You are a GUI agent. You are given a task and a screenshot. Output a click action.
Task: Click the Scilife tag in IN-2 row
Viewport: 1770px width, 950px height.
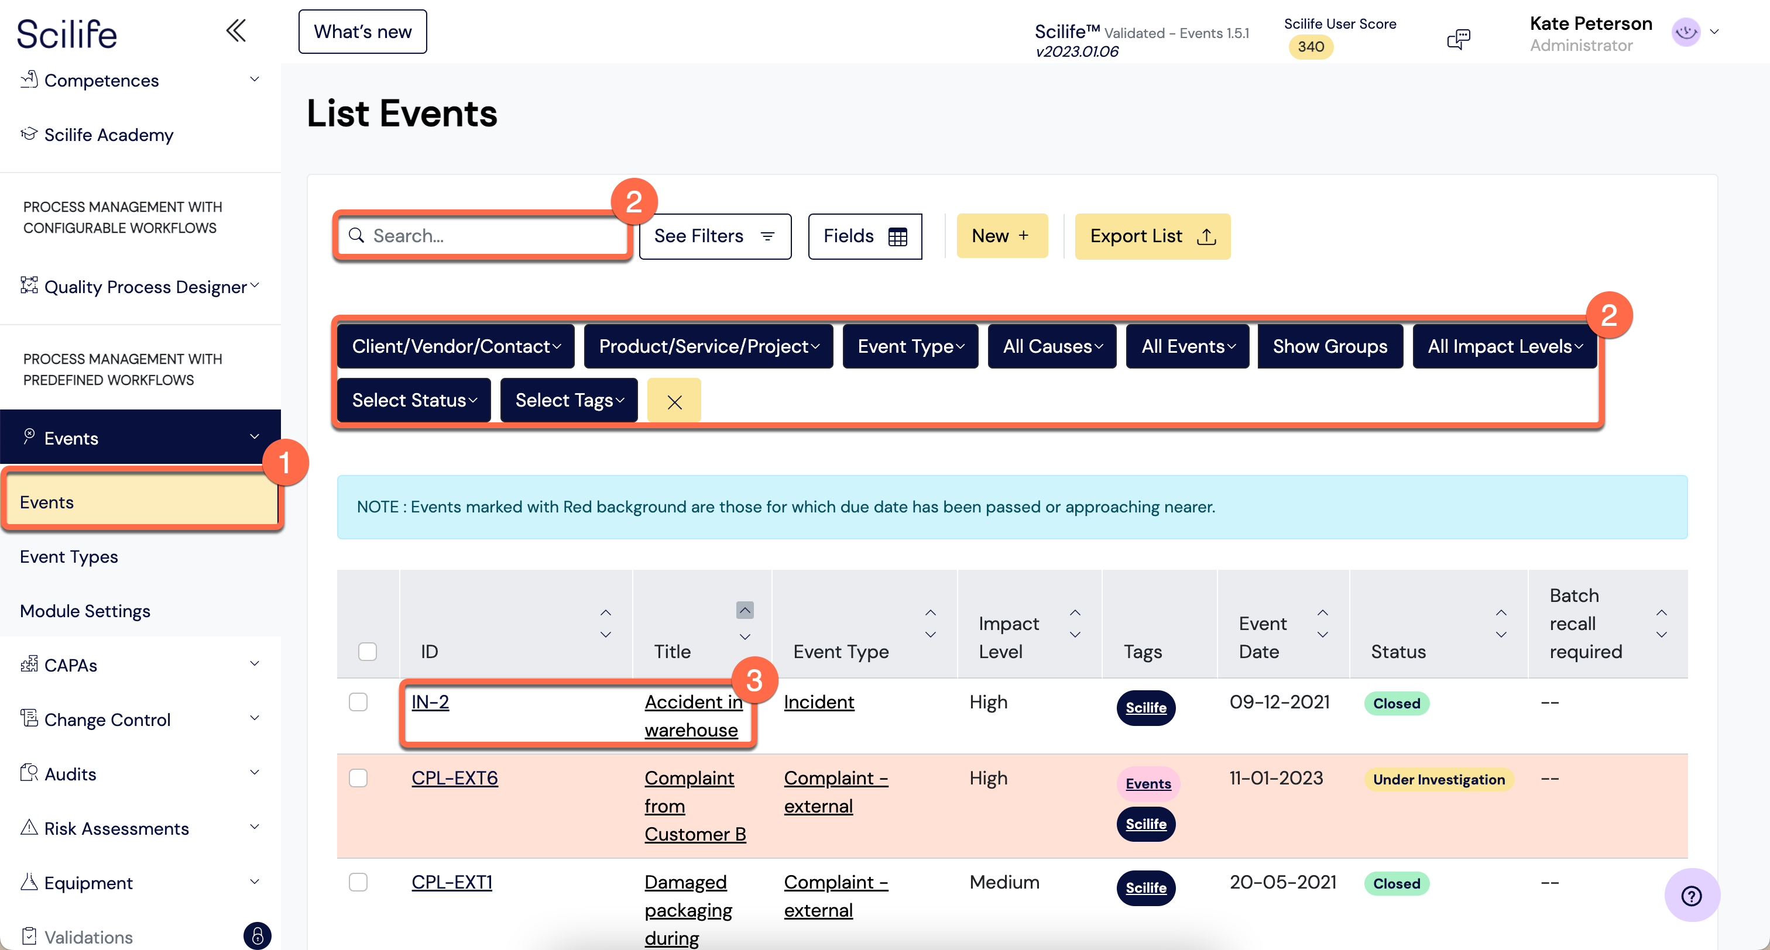pyautogui.click(x=1145, y=707)
